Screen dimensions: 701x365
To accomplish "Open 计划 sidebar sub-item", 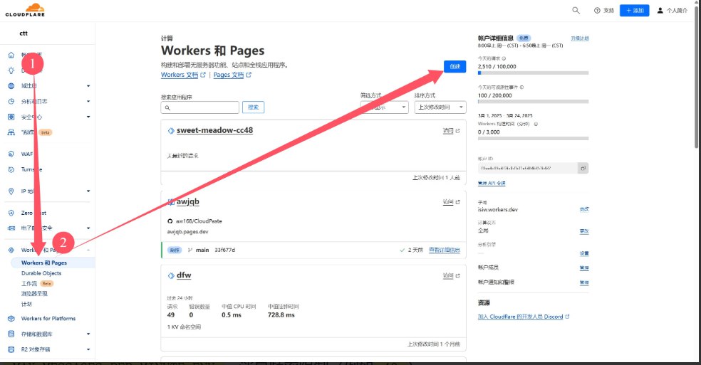I will (26, 304).
